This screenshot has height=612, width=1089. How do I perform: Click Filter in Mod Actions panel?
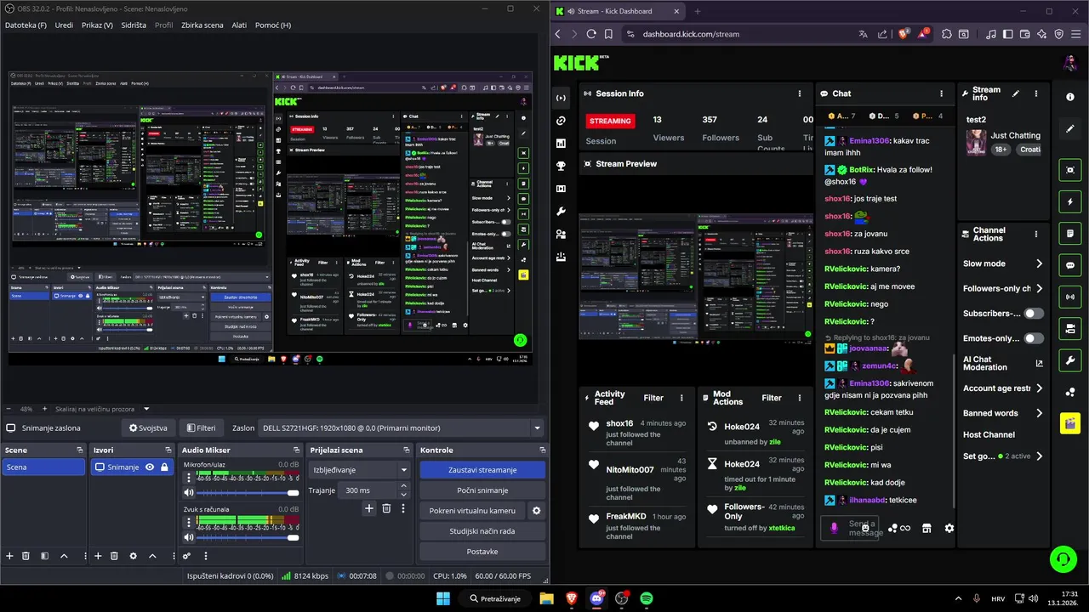click(772, 398)
